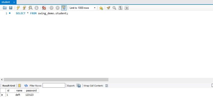Execute statement under cursor lightning icon
Screen dimensions: 213x107
24,8
